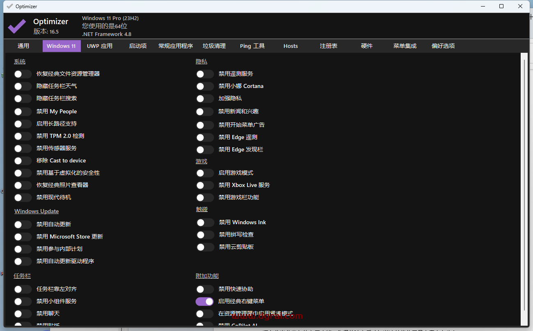Click the Windows 11 Pro (23H2) text
The height and width of the screenshot is (331, 533).
coord(110,18)
